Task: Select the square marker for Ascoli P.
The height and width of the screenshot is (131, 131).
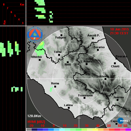Action: pos(93,38)
